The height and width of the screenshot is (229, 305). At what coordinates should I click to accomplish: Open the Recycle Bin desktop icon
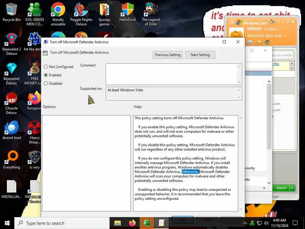click(x=12, y=12)
